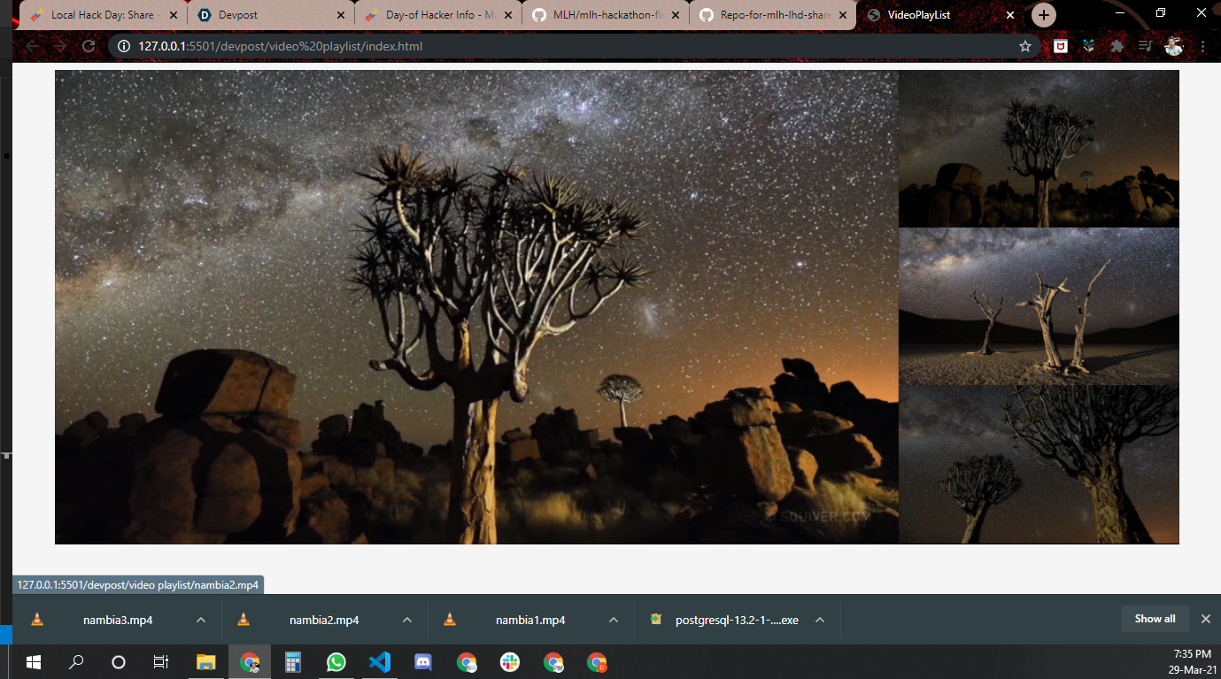Expand options for nambia3.mp4 download
The height and width of the screenshot is (679, 1221).
pos(201,620)
